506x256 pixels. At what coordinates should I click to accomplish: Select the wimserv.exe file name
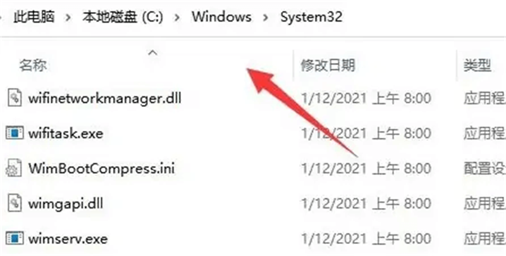(68, 239)
